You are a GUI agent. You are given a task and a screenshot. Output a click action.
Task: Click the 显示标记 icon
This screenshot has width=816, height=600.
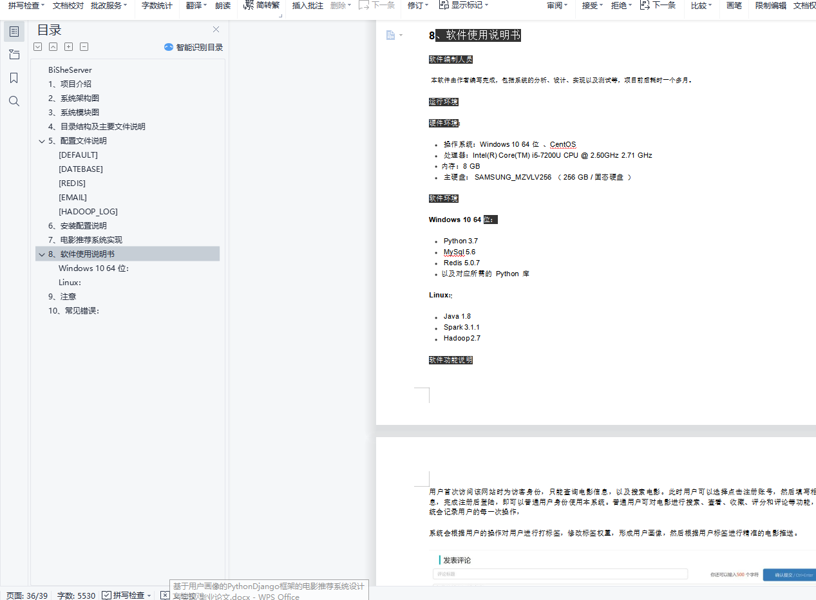pos(444,5)
